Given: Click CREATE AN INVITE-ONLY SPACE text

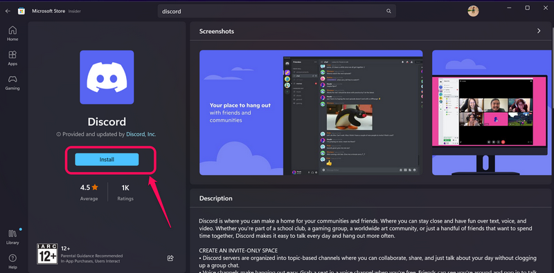Looking at the screenshot, I should pyautogui.click(x=238, y=250).
